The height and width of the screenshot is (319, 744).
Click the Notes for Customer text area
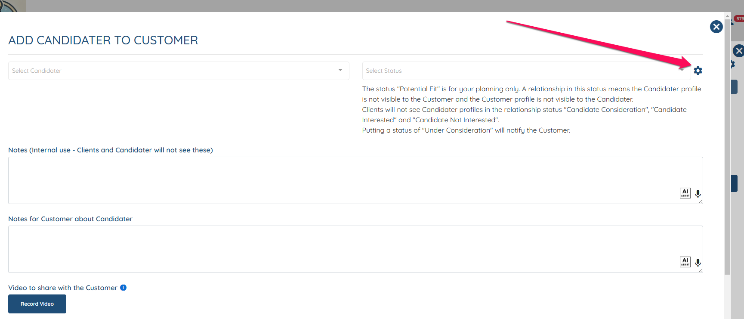(355, 249)
